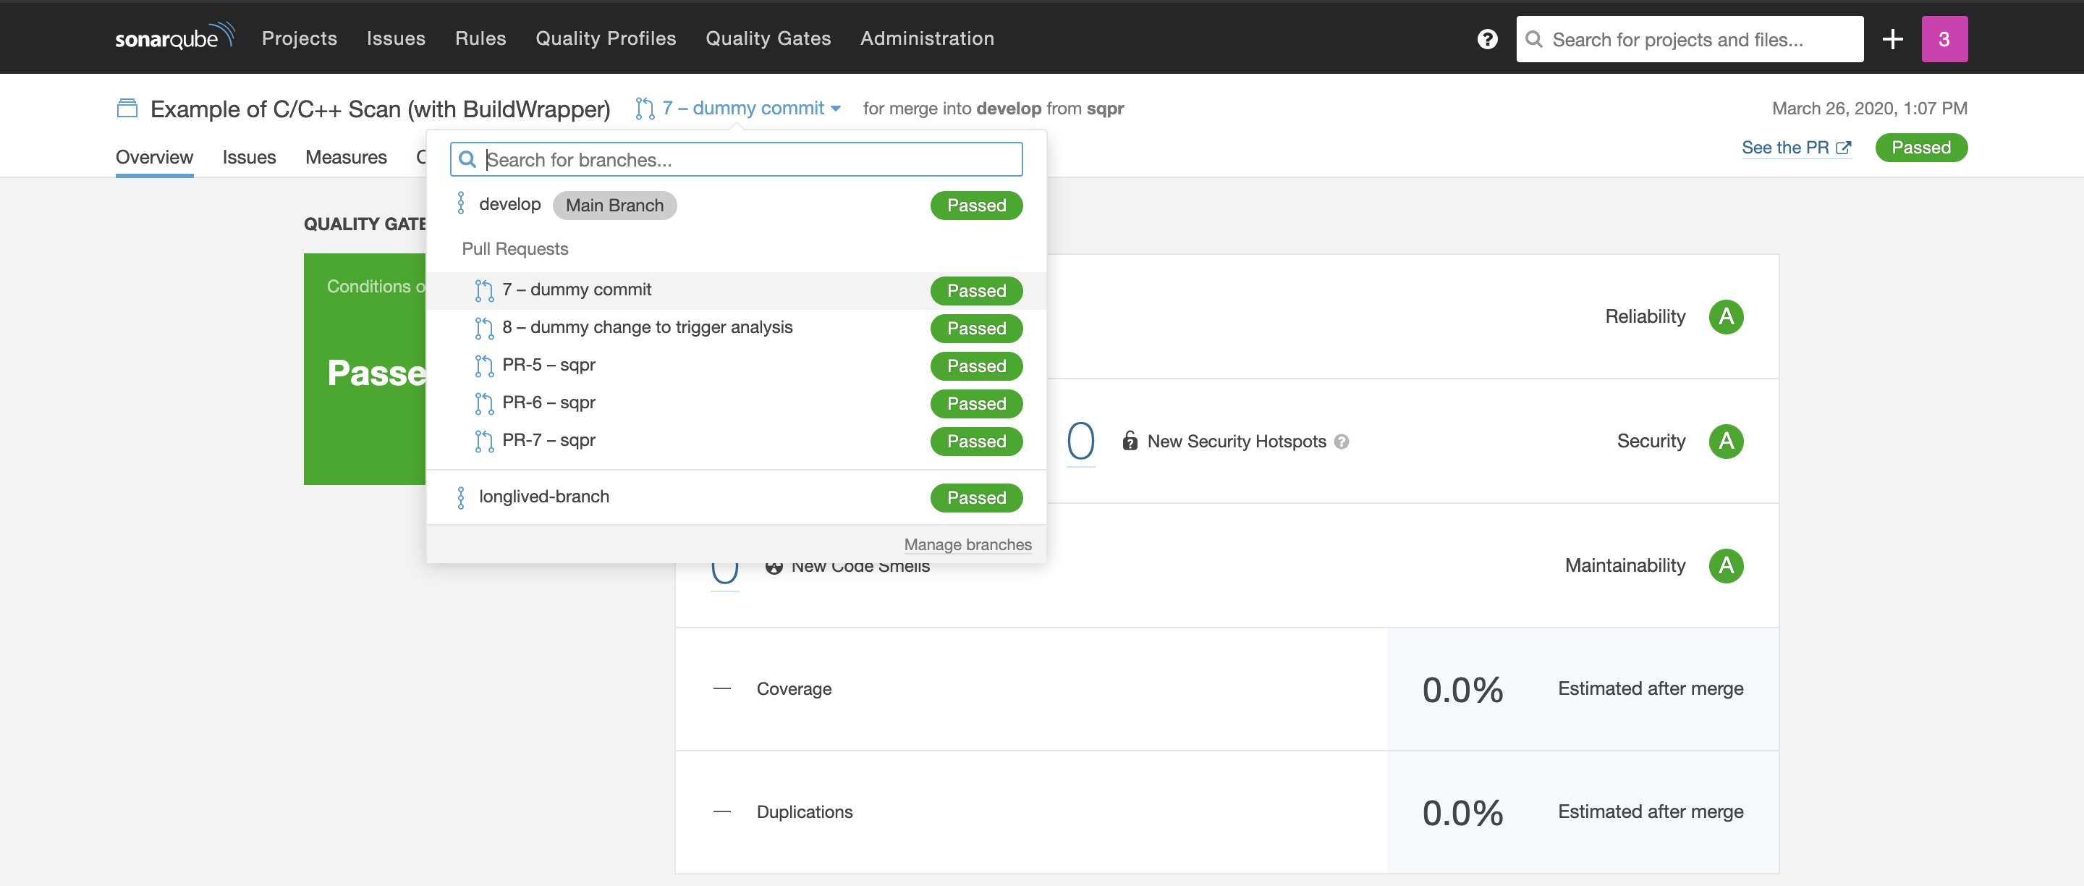2084x886 pixels.
Task: Open the user avatar numbered 3
Action: click(x=1944, y=39)
